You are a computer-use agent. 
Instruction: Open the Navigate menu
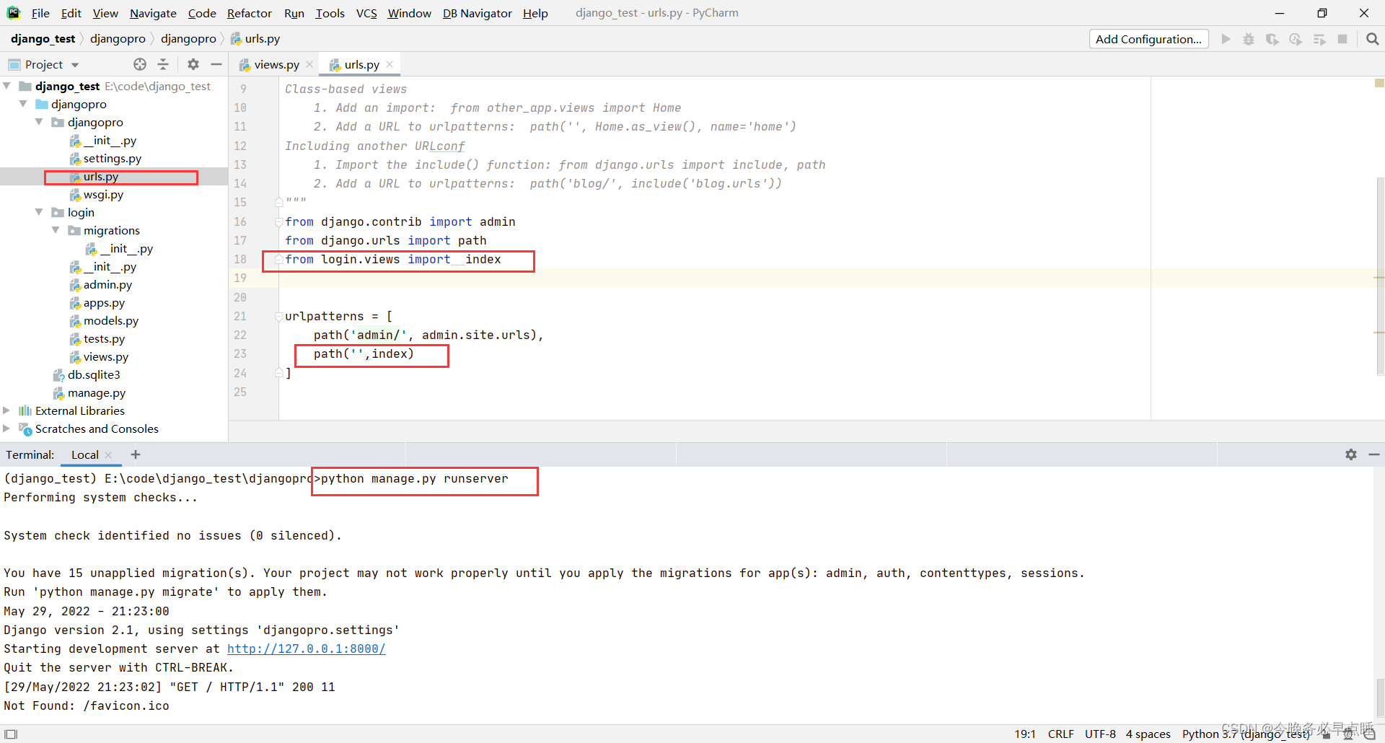(153, 13)
